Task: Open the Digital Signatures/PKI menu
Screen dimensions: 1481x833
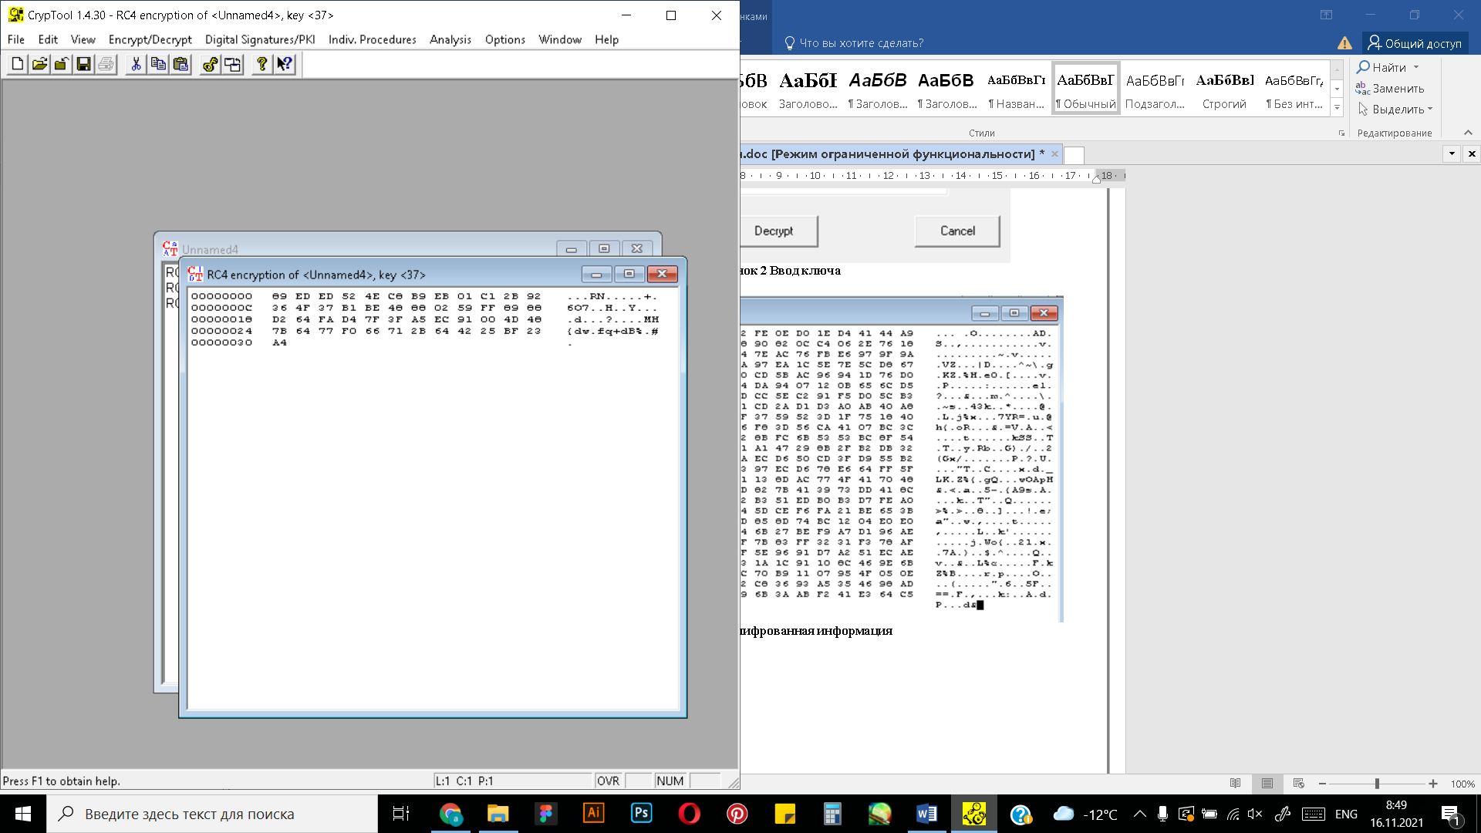Action: tap(260, 39)
